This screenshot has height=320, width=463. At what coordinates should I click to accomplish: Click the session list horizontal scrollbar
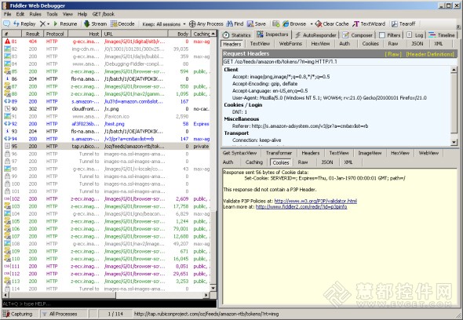[106, 295]
